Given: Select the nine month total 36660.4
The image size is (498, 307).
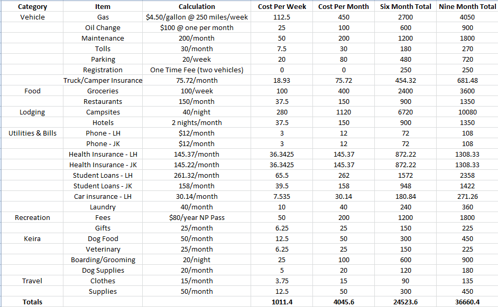Looking at the screenshot, I should tap(467, 302).
